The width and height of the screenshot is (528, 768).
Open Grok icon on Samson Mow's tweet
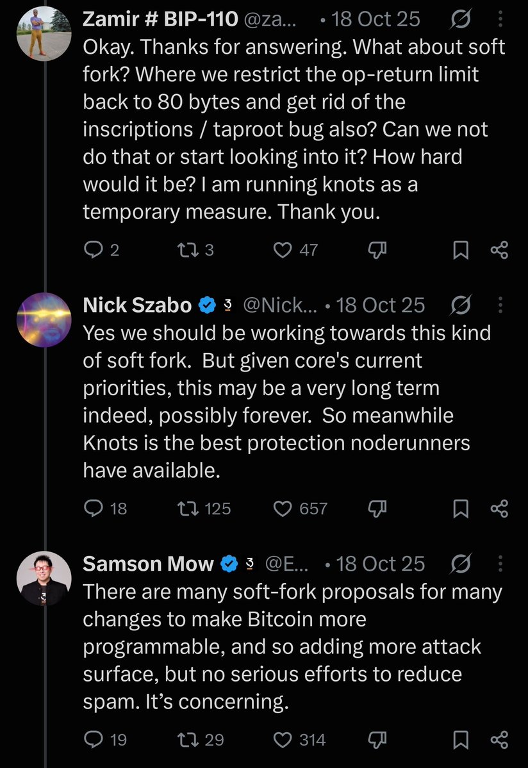tap(461, 564)
